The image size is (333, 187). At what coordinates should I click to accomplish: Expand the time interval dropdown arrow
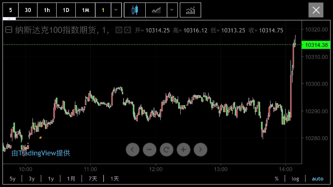coord(117,10)
